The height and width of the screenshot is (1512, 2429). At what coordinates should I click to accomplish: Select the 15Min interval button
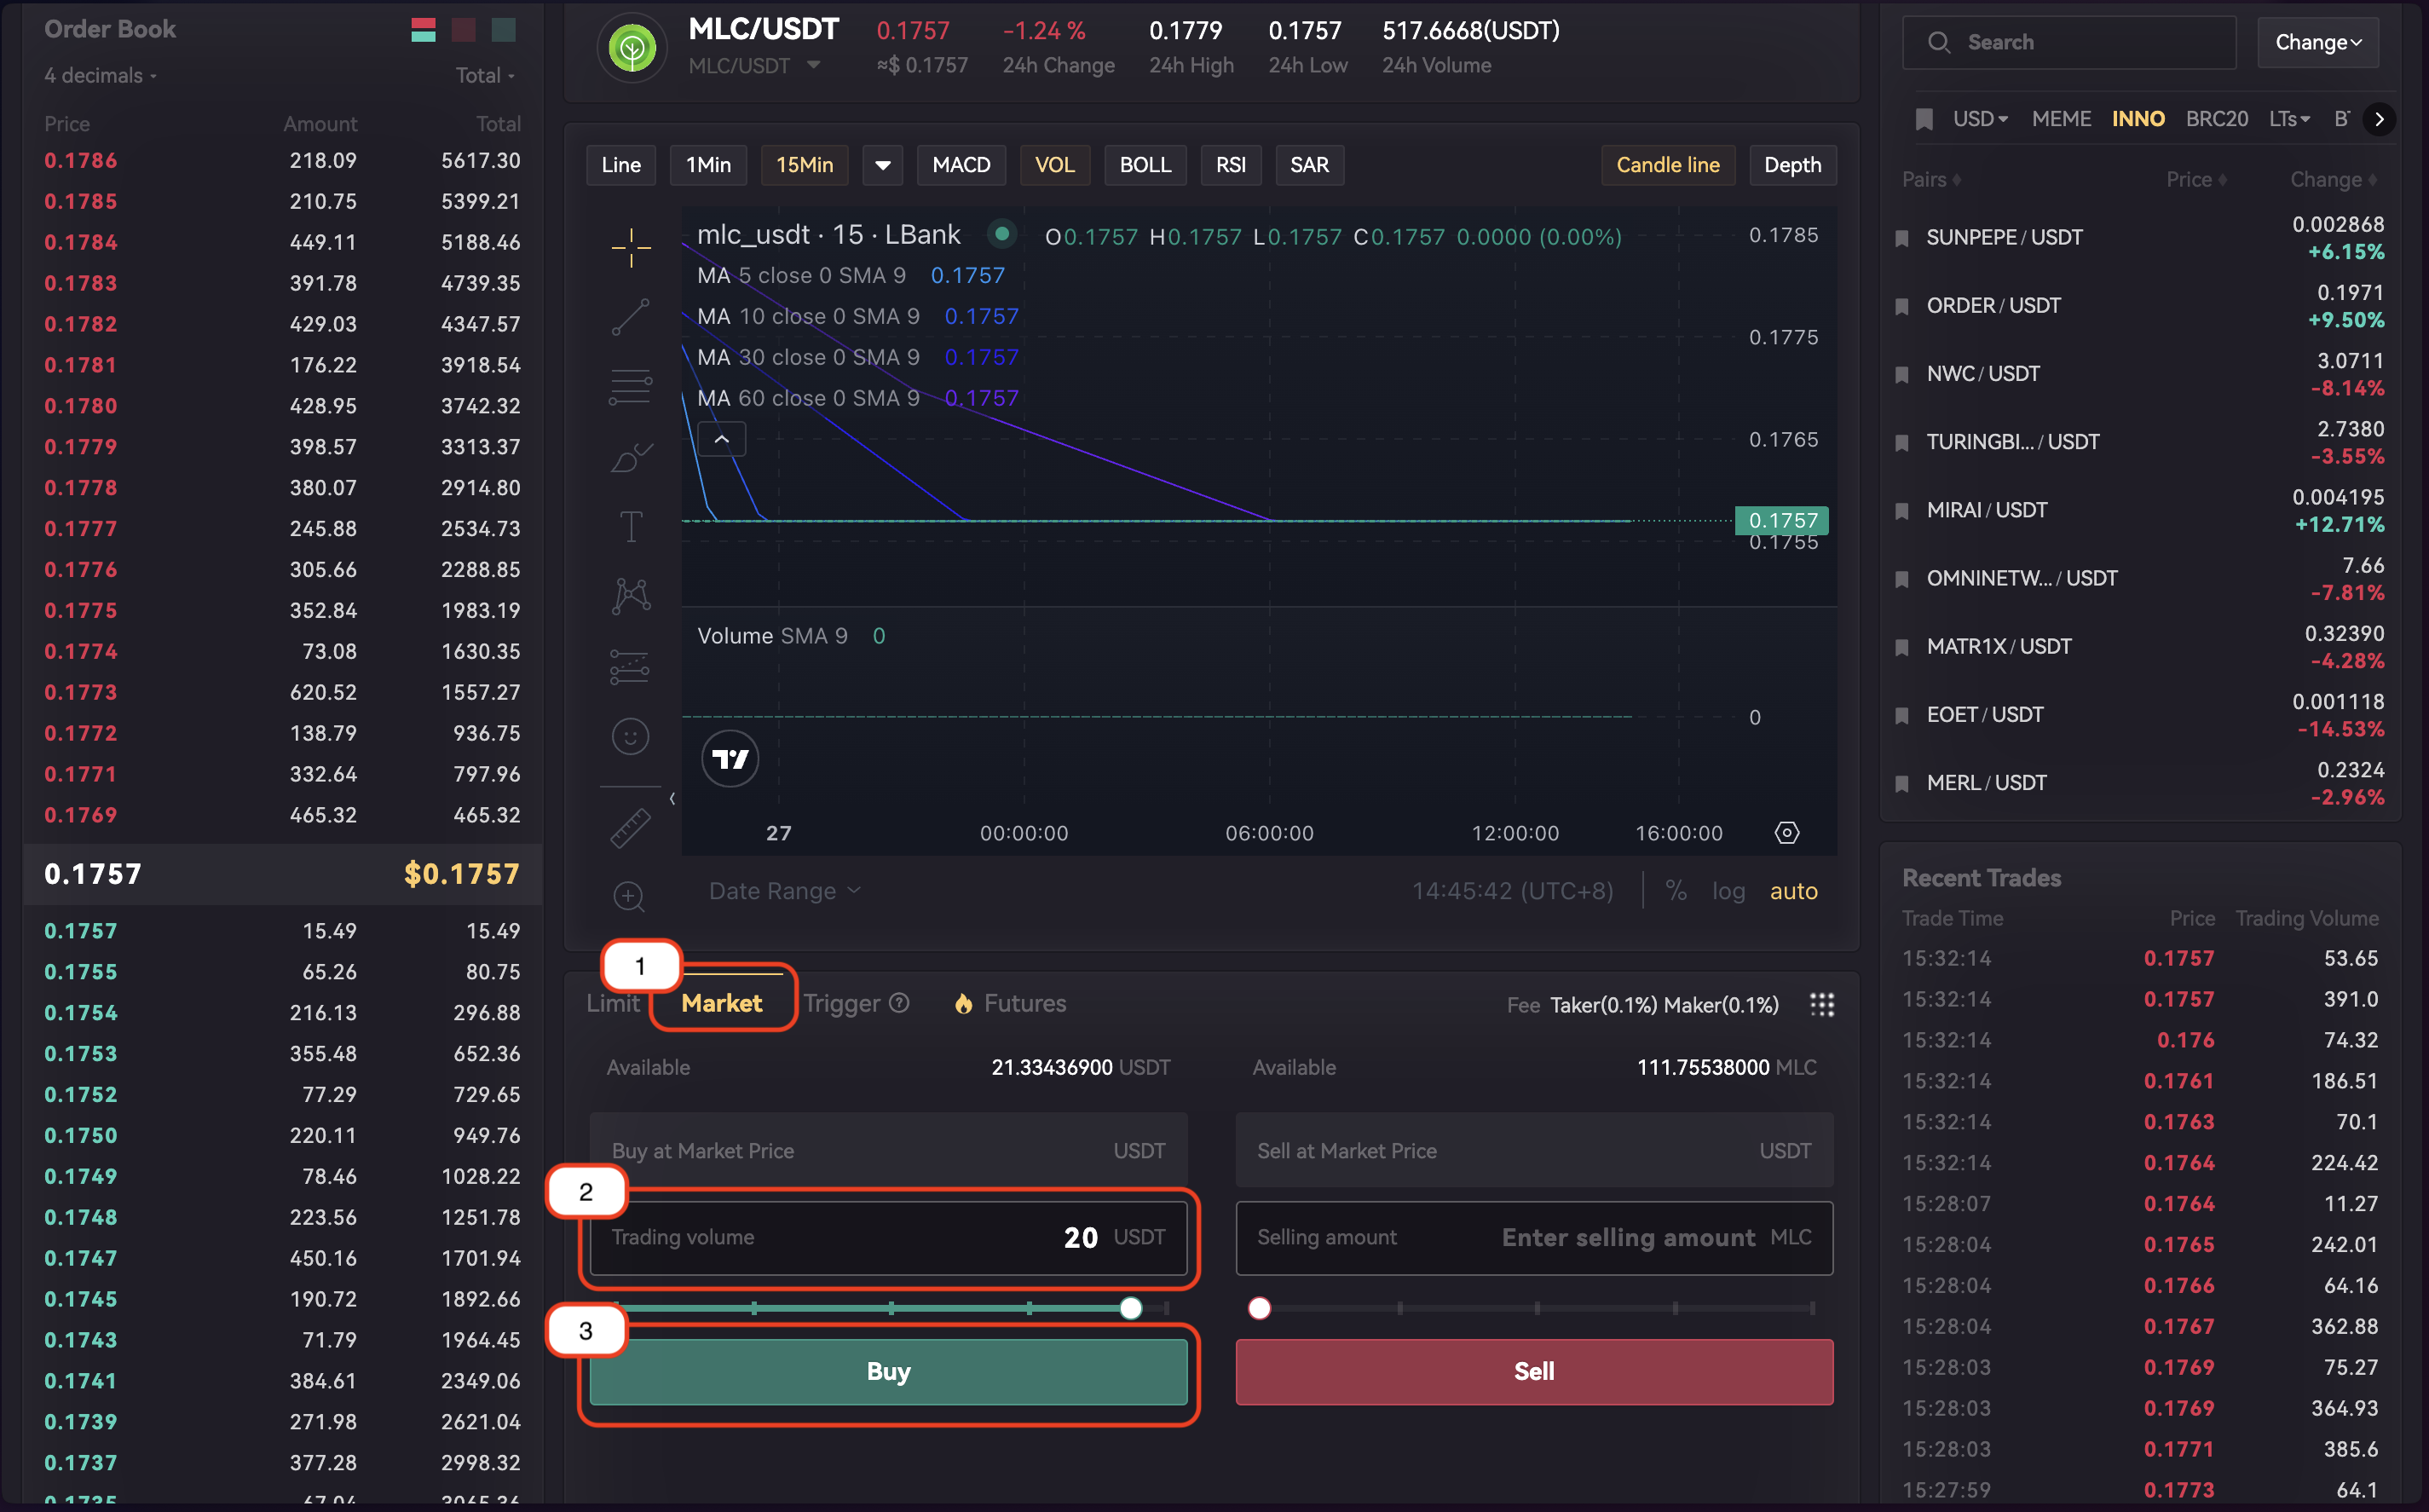tap(805, 165)
